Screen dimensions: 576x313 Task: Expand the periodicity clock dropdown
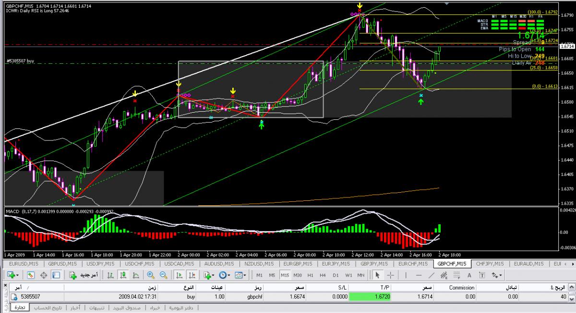tap(228, 275)
